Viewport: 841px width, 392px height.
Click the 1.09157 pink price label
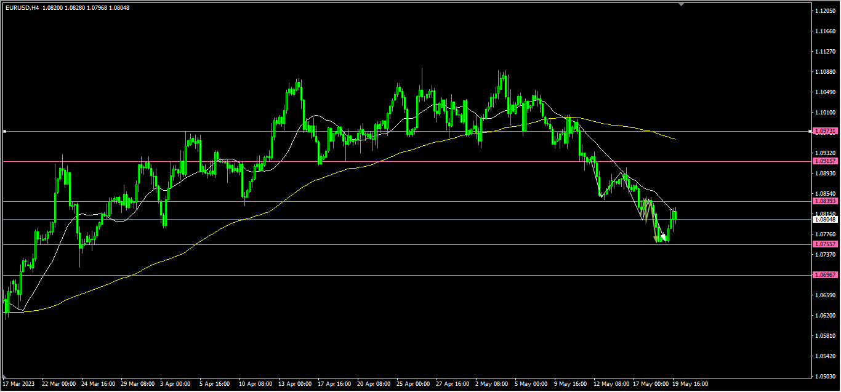click(x=825, y=161)
